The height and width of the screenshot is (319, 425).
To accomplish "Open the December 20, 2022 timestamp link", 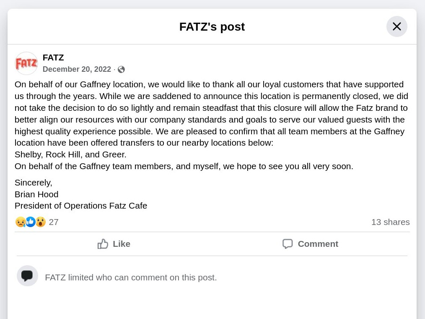I will click(x=77, y=69).
